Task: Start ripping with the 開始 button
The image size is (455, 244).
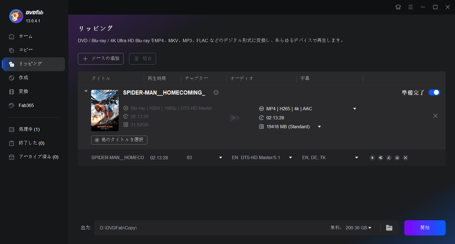Action: click(425, 228)
